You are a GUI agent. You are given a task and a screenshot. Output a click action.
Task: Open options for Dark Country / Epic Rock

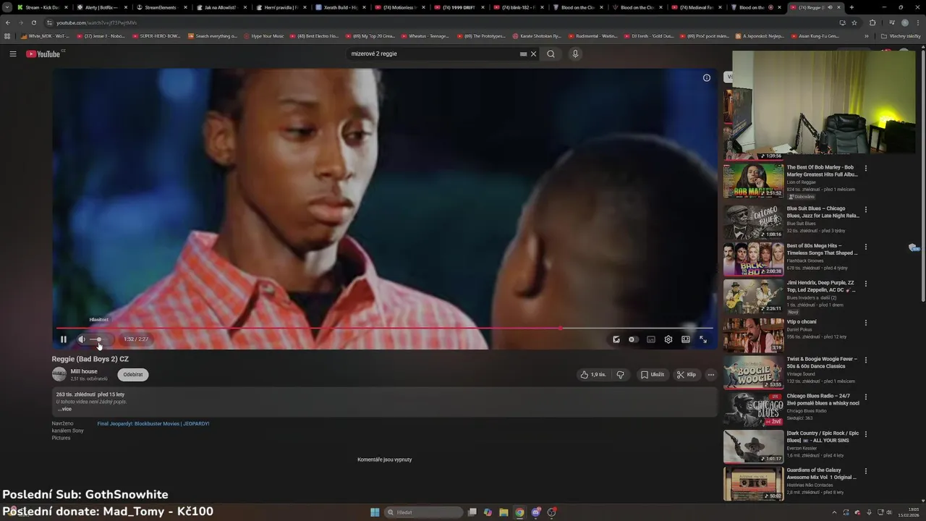(866, 434)
